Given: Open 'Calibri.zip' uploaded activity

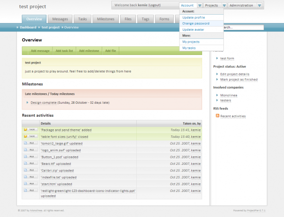Looking at the screenshot, I should [57, 171].
